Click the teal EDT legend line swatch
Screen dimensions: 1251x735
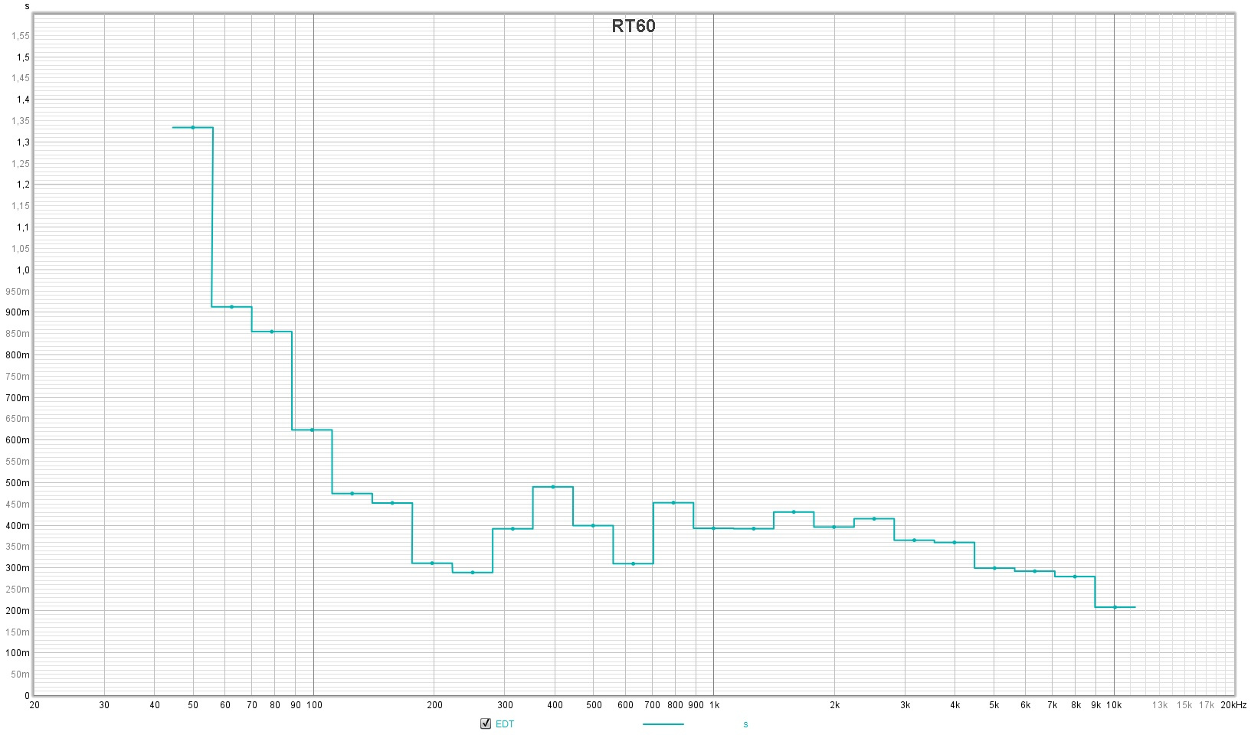[x=663, y=724]
